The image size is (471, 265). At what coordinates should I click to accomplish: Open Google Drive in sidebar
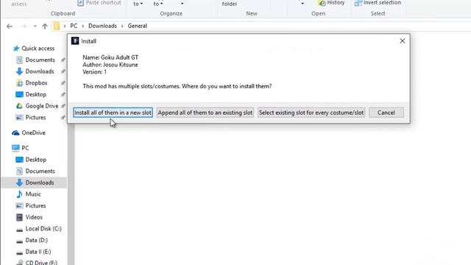(42, 106)
